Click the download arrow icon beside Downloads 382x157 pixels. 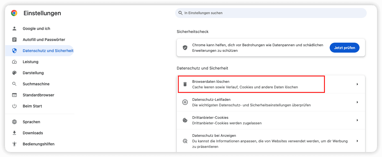point(14,133)
